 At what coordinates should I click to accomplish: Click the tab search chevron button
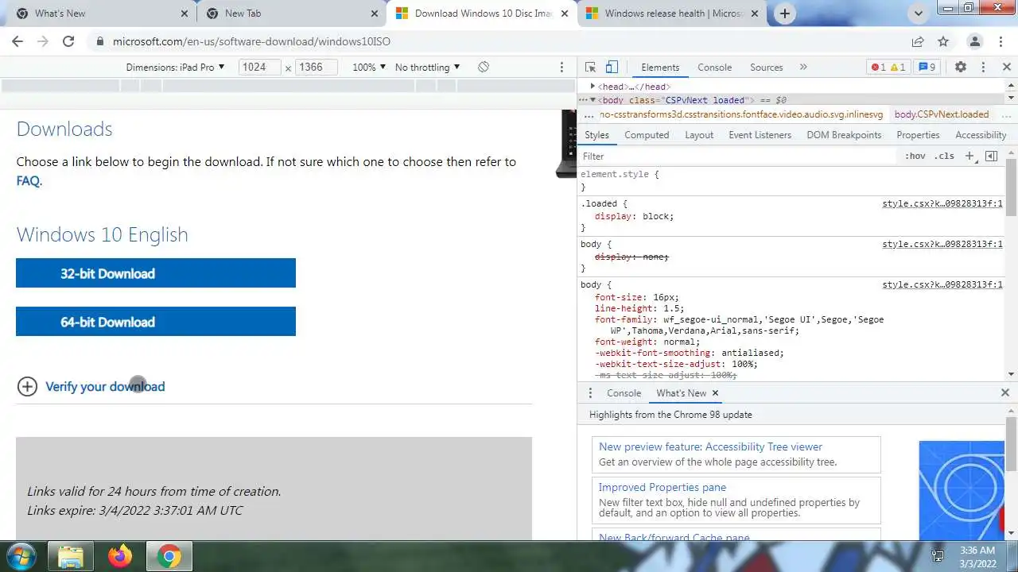pyautogui.click(x=919, y=14)
